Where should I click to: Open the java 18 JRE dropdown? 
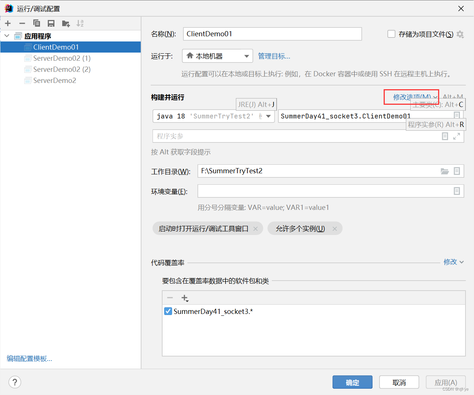click(214, 116)
